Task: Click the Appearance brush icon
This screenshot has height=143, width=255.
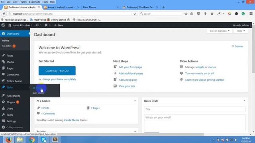Action: pyautogui.click(x=4, y=96)
